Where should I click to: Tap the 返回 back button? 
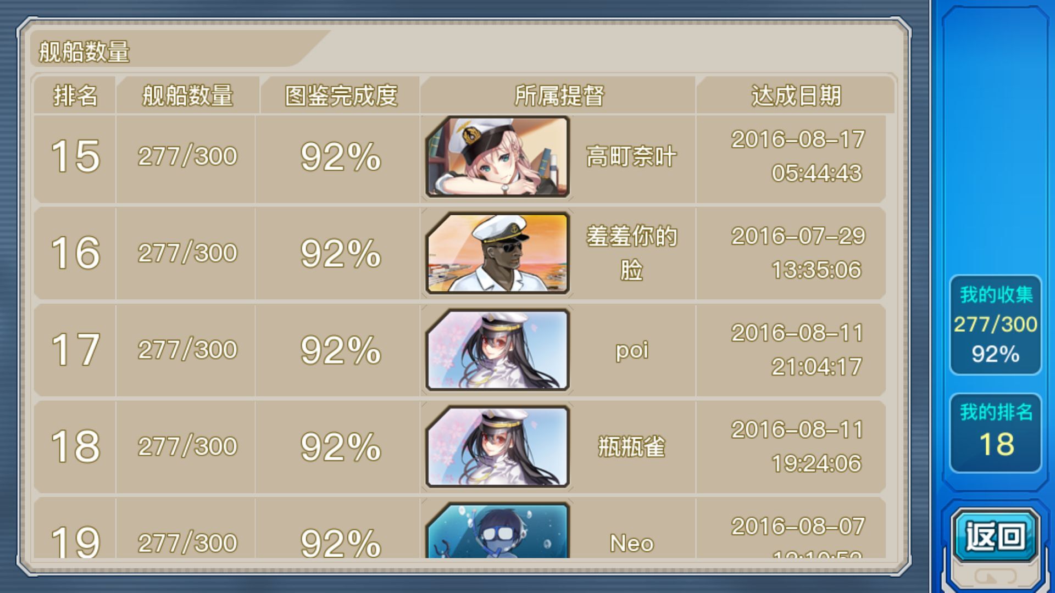(x=995, y=536)
